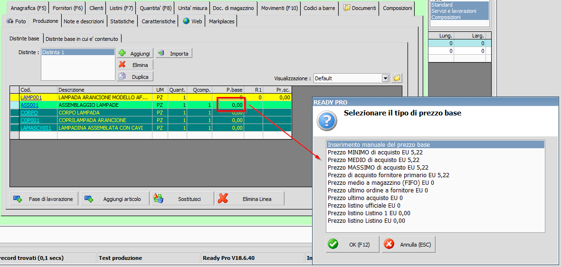561x267 pixels.
Task: Open the LAMASCV001 code link
Action: coord(36,128)
